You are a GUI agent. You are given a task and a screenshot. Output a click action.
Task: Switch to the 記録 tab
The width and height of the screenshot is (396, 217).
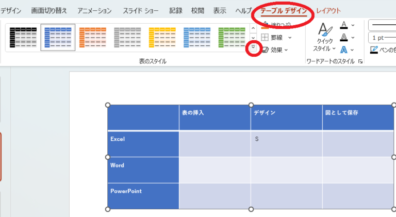175,11
